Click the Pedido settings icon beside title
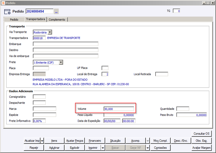 click(7, 12)
